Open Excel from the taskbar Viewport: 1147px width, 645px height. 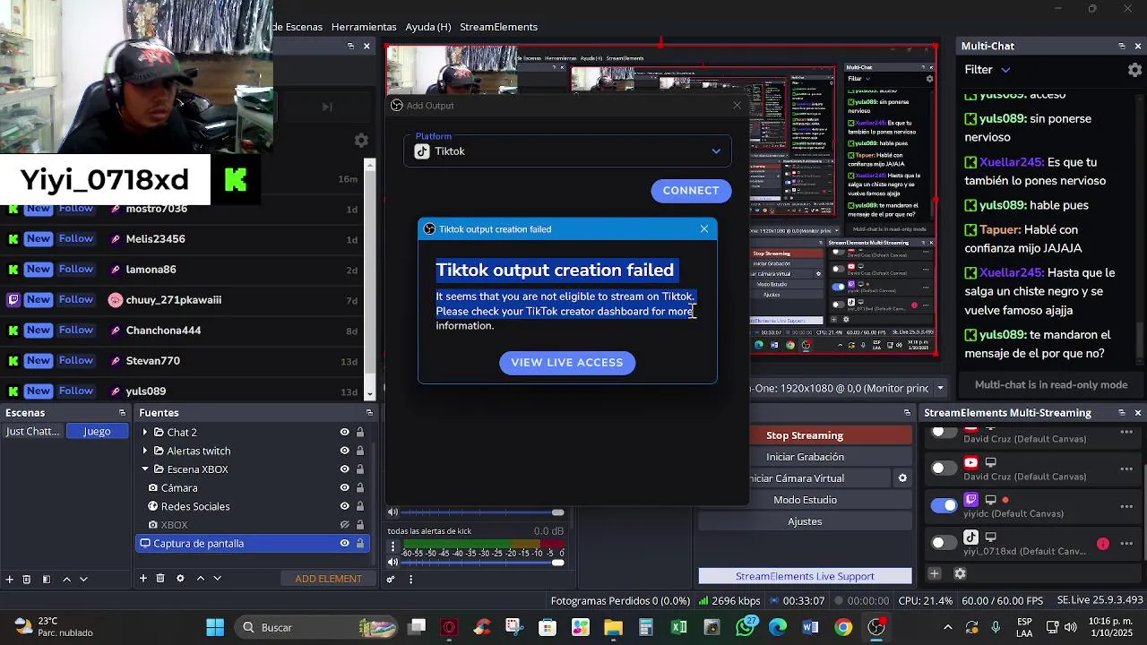678,627
